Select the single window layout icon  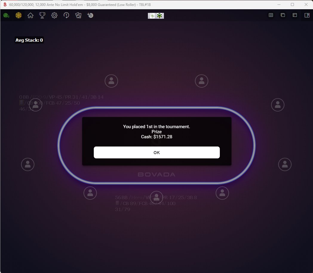click(295, 15)
